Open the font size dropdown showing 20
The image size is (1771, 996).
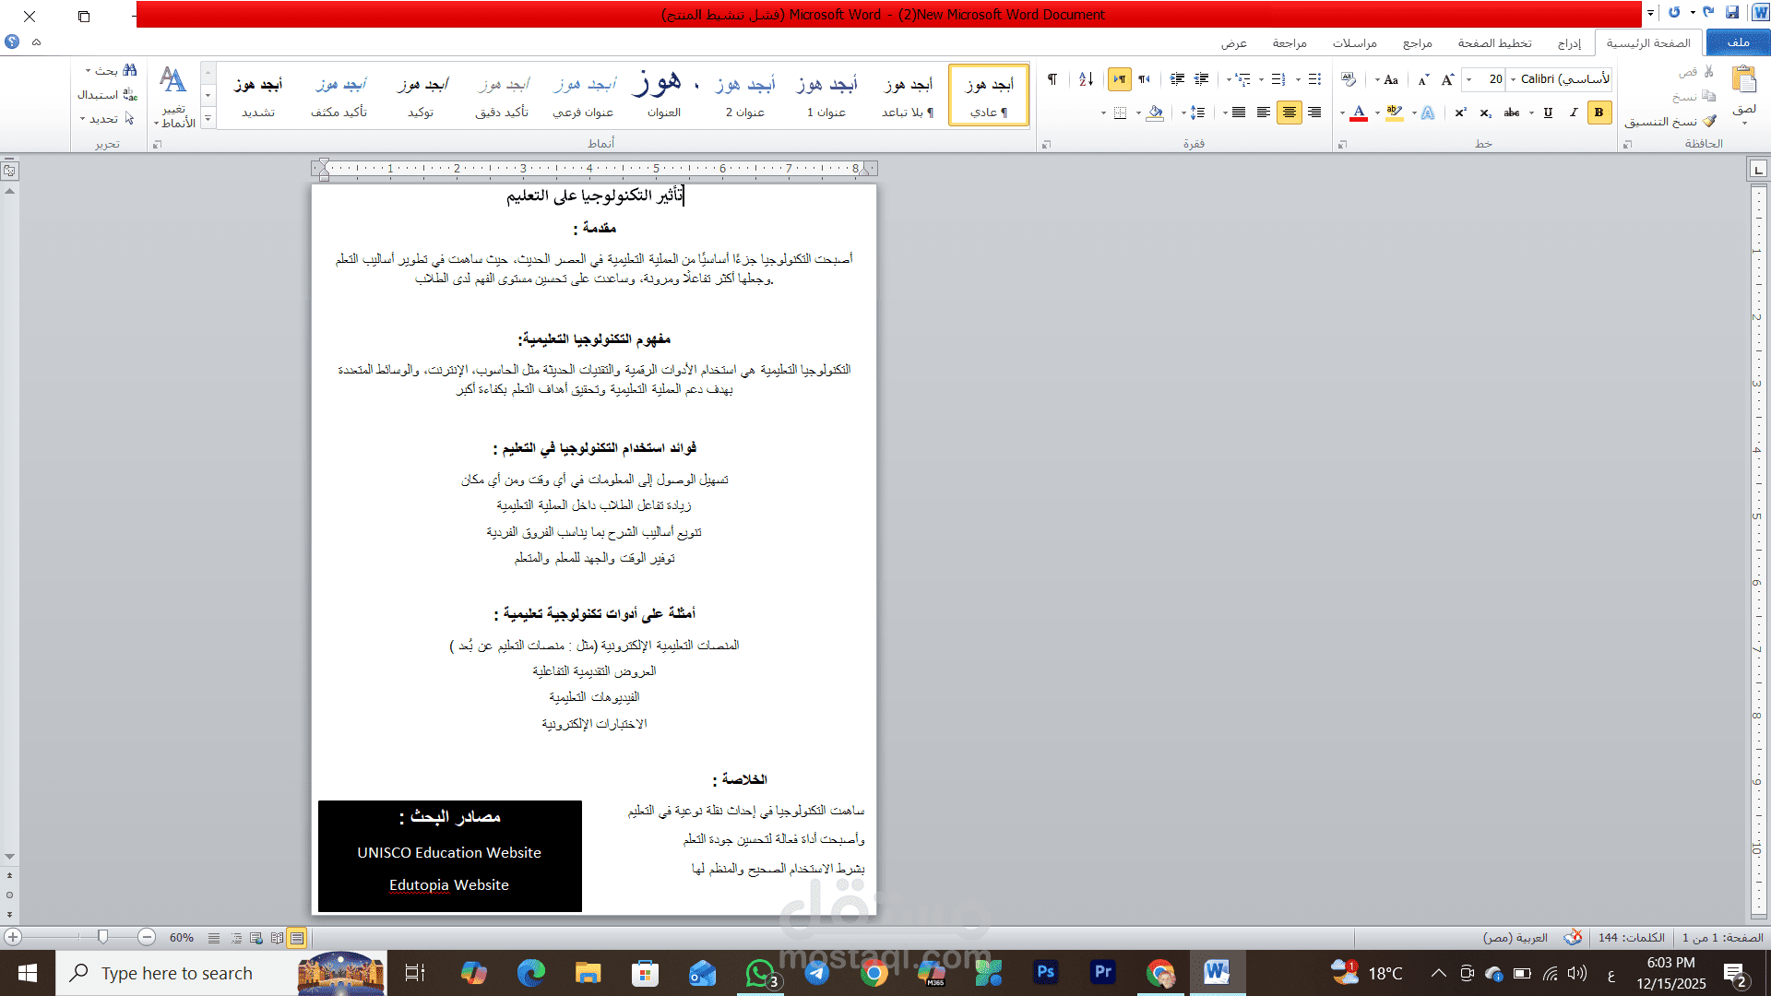[1469, 79]
